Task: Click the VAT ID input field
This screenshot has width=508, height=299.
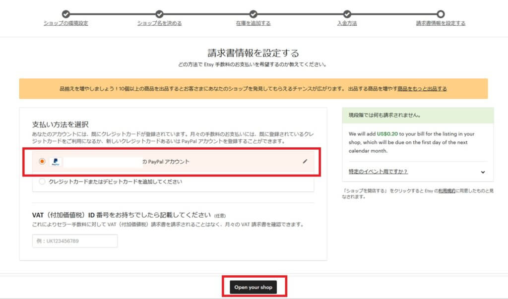Action: [x=75, y=240]
